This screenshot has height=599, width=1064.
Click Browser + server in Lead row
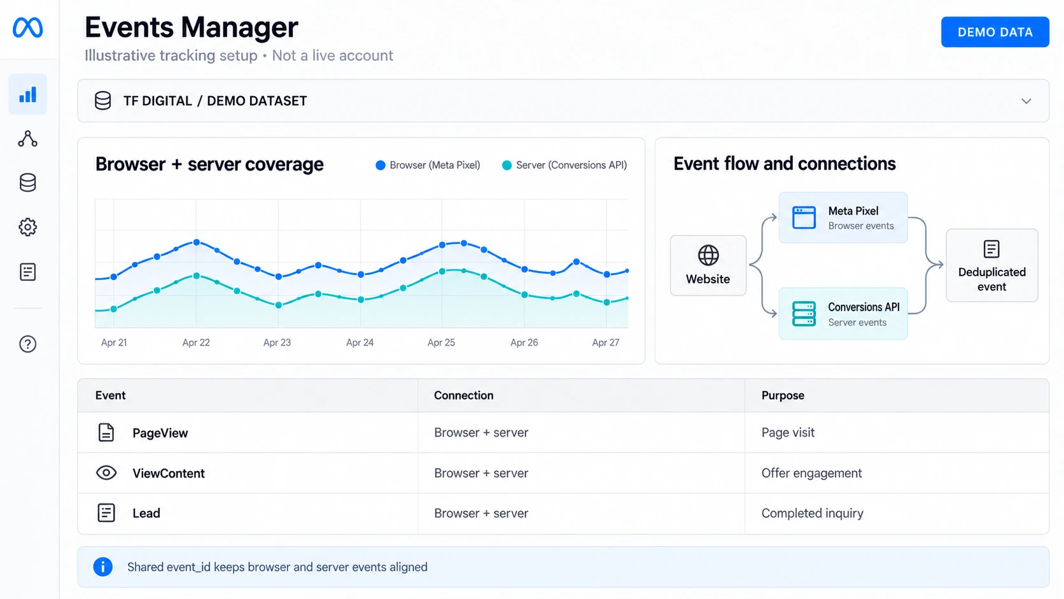pos(481,513)
